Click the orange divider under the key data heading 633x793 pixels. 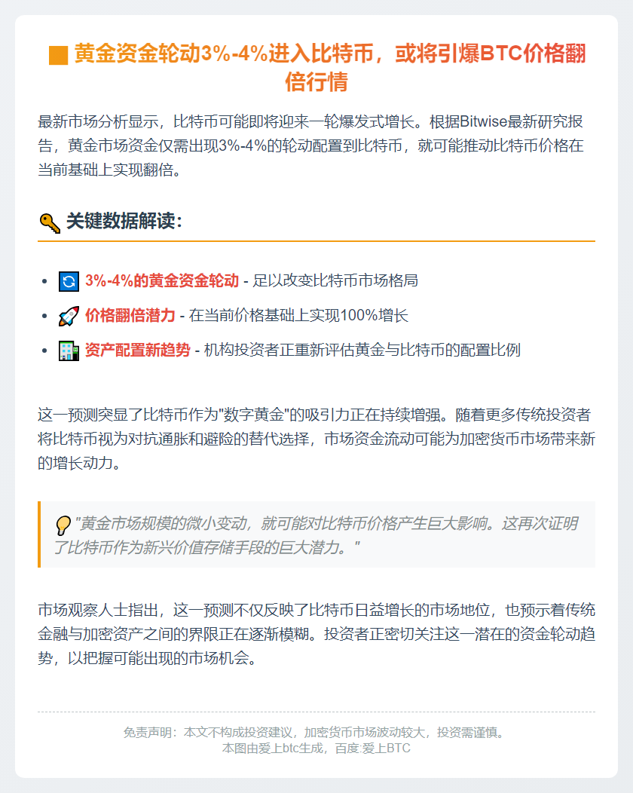(316, 241)
